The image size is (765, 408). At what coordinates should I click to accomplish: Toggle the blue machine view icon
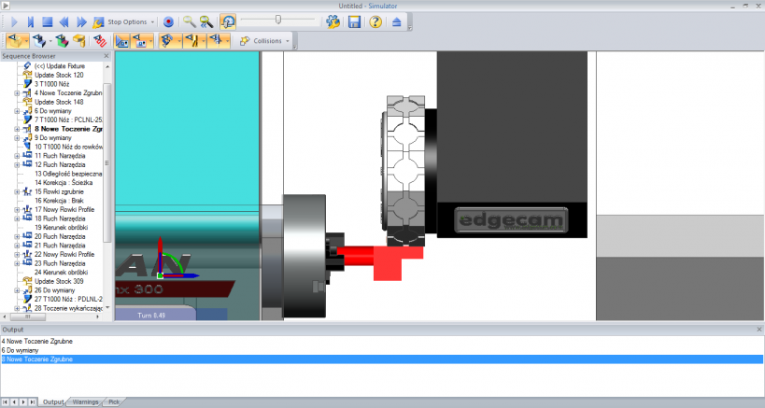[121, 41]
